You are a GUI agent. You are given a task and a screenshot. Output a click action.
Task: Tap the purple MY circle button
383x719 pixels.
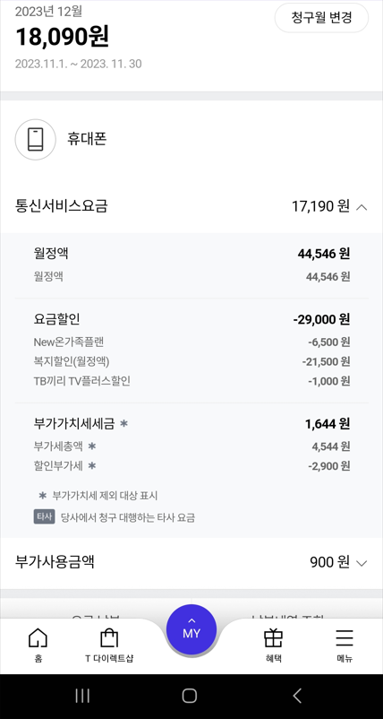point(191,630)
